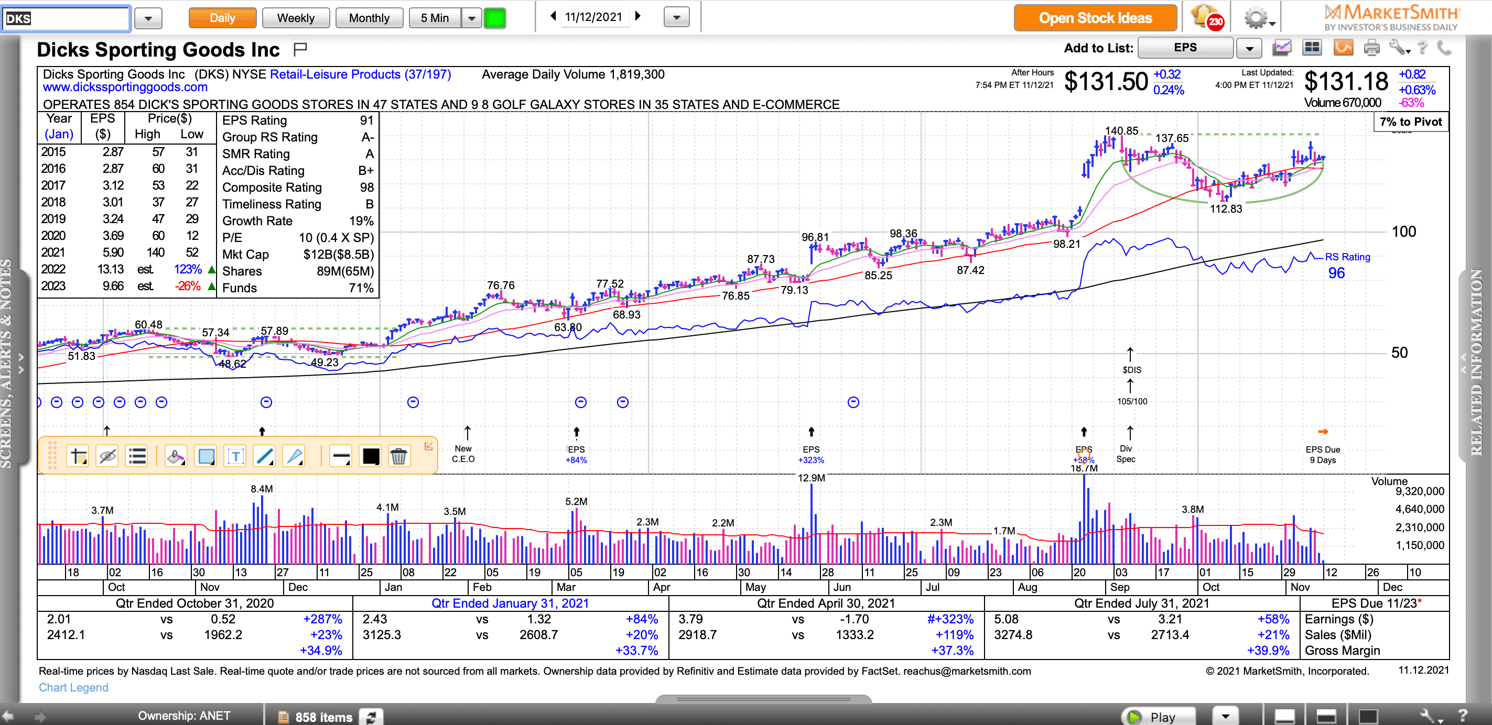Collapse the drawing toolbar
The image size is (1492, 725).
[x=429, y=446]
